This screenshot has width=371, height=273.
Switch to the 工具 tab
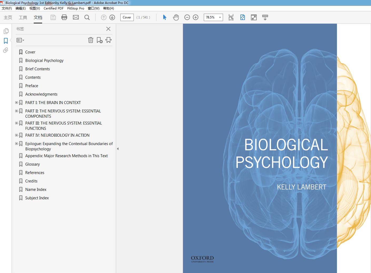23,17
